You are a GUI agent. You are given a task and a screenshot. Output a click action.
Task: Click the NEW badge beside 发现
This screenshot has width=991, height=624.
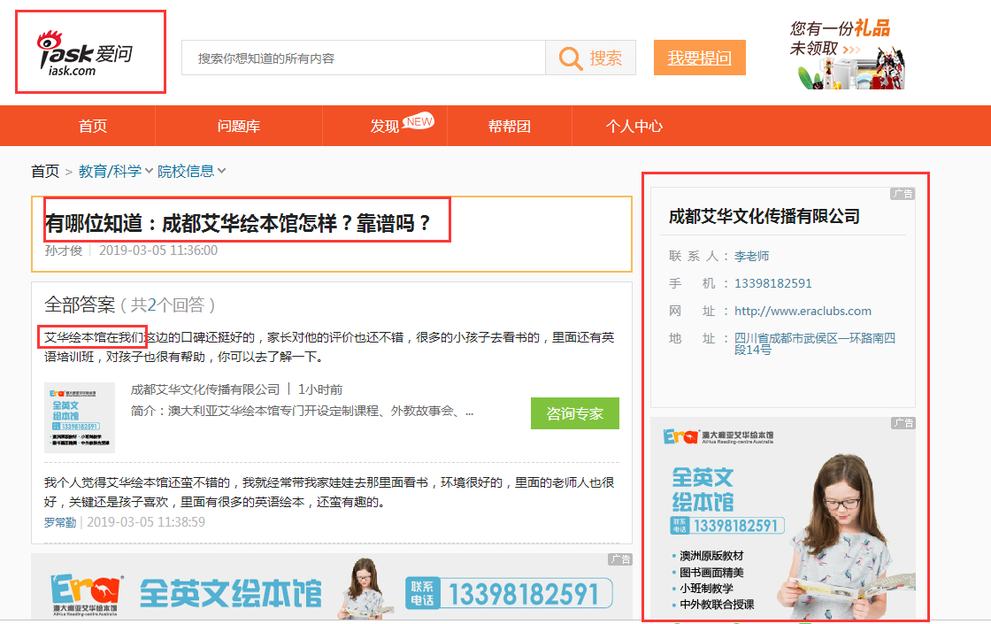click(419, 120)
